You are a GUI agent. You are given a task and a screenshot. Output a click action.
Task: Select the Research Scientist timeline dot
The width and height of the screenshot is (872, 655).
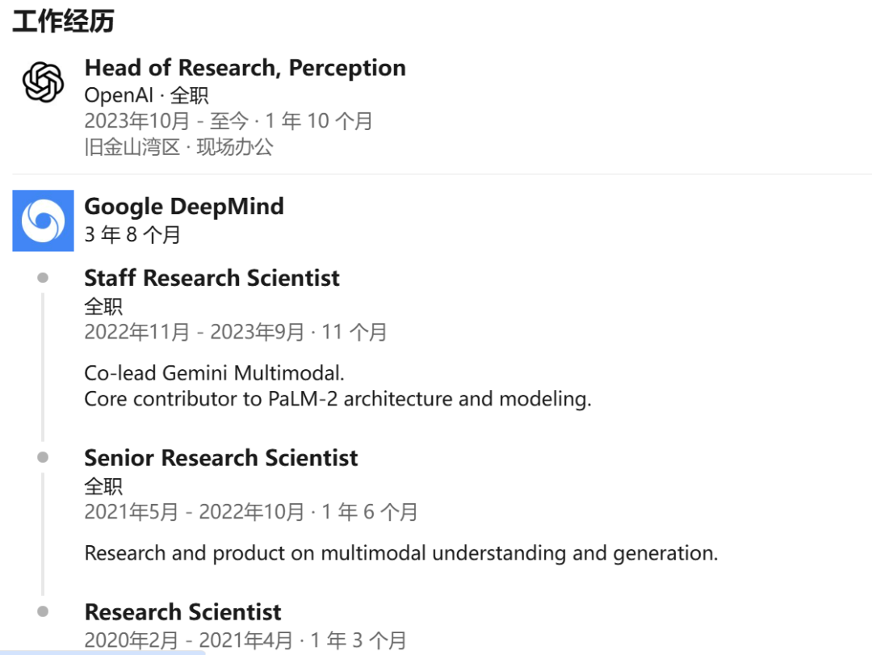pyautogui.click(x=43, y=611)
